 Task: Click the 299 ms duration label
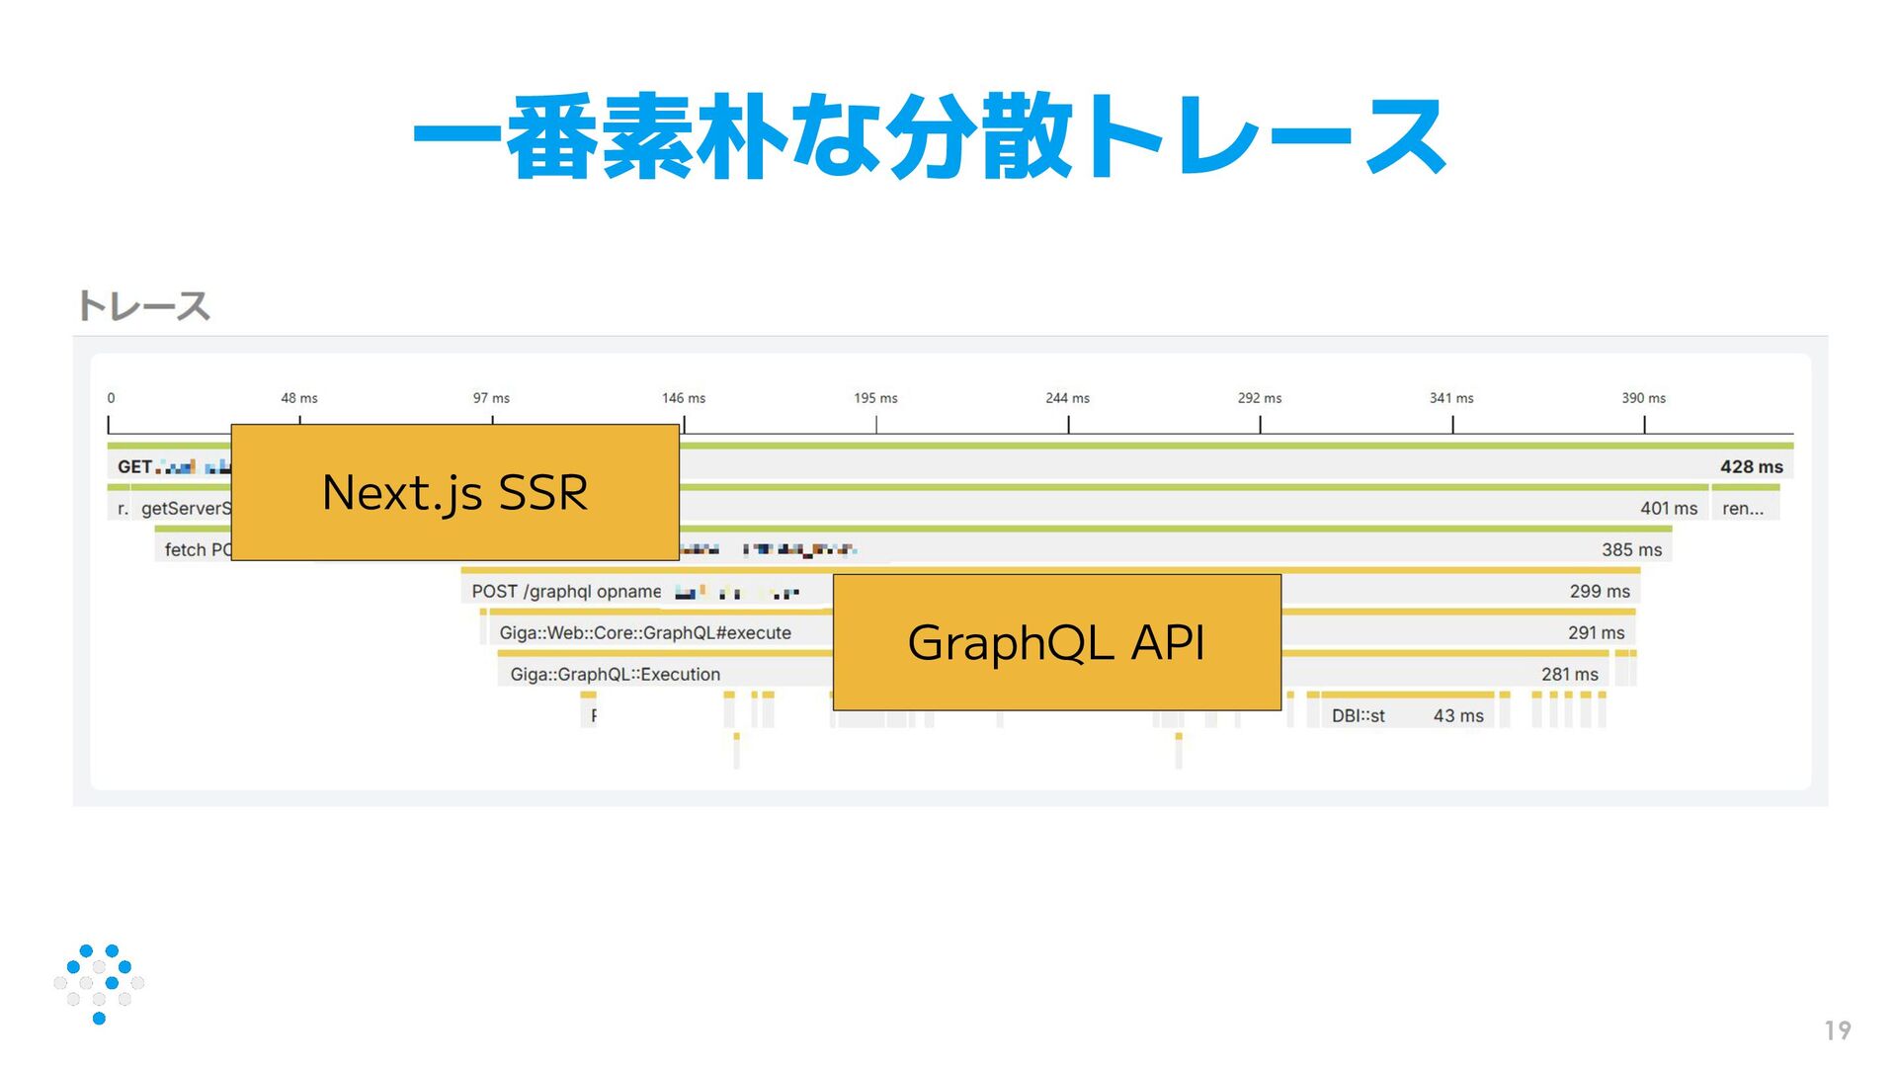tap(1599, 591)
